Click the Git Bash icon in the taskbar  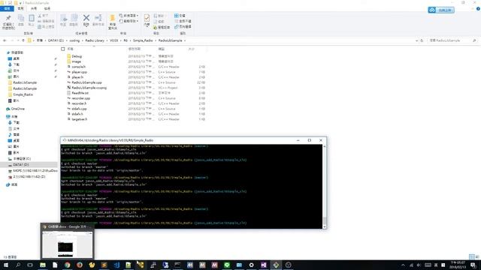(276, 265)
